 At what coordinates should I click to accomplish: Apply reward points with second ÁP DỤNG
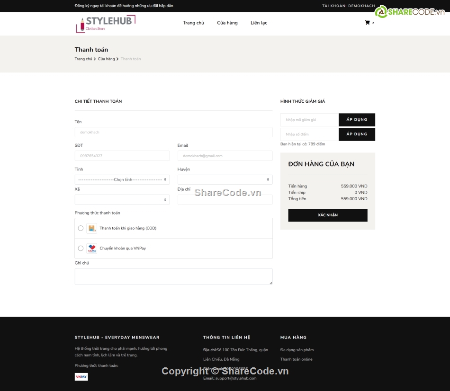coord(357,134)
